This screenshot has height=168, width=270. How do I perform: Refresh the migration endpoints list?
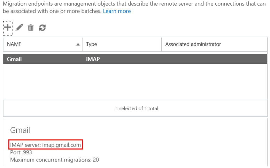coord(43,28)
